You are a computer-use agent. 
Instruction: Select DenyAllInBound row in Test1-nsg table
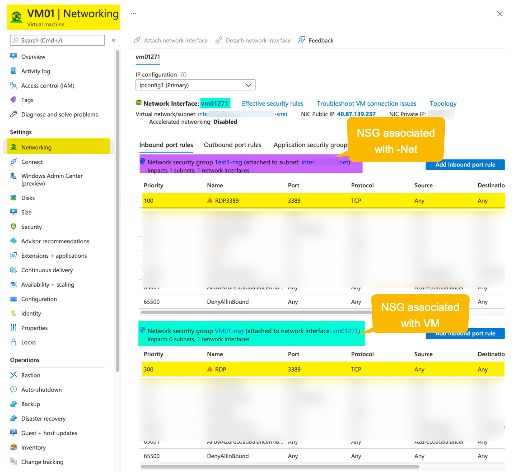tap(322, 302)
